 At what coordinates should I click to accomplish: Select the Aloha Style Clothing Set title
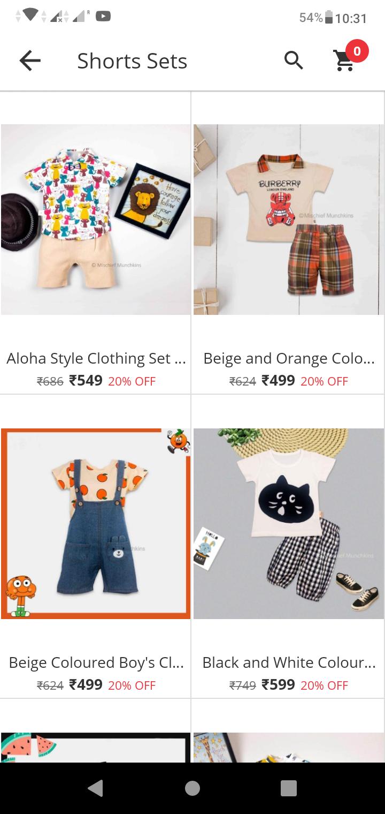pos(96,358)
